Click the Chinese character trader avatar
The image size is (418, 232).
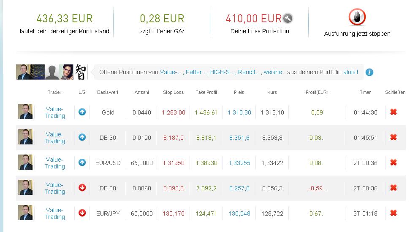81,72
